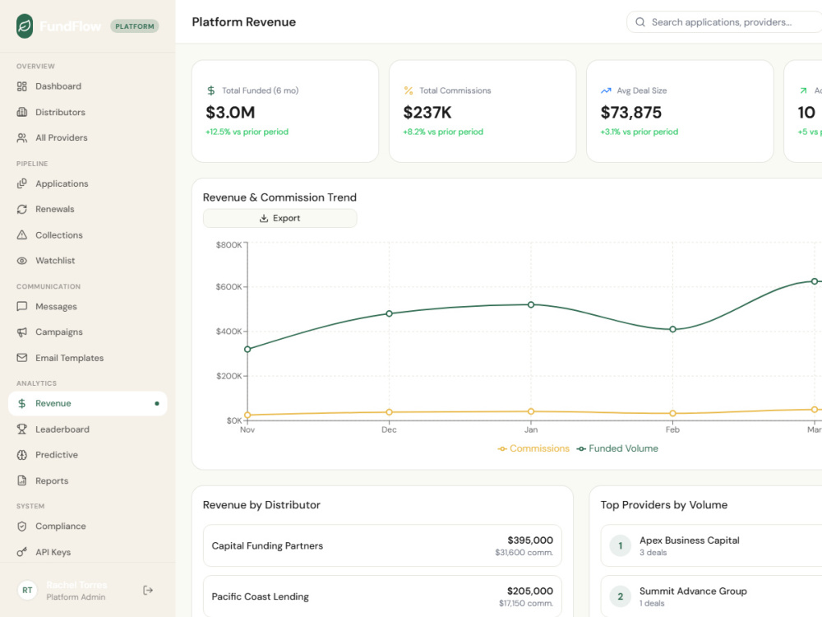This screenshot has height=617, width=822.
Task: Open Dashboard from the sidebar
Action: pyautogui.click(x=88, y=86)
